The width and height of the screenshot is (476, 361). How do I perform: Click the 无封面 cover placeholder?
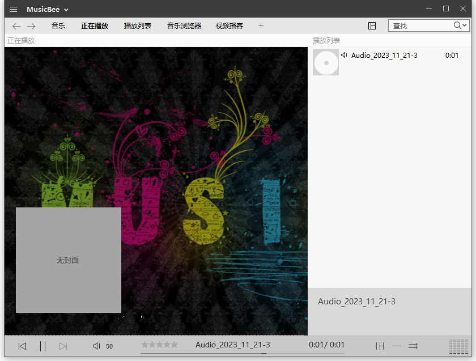pos(69,260)
